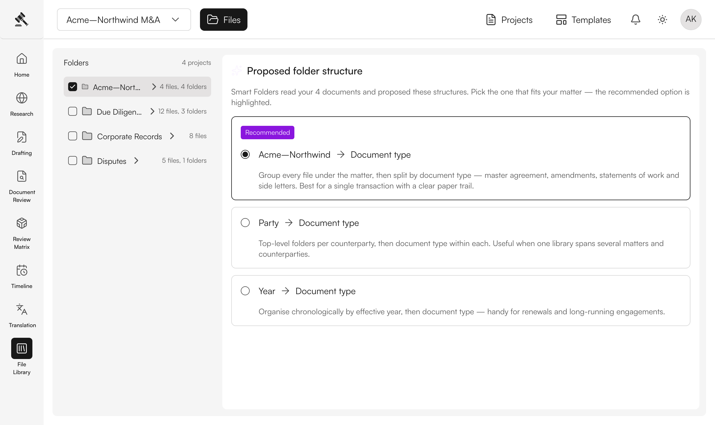
Task: Click the Research label in sidebar
Action: pos(22,114)
